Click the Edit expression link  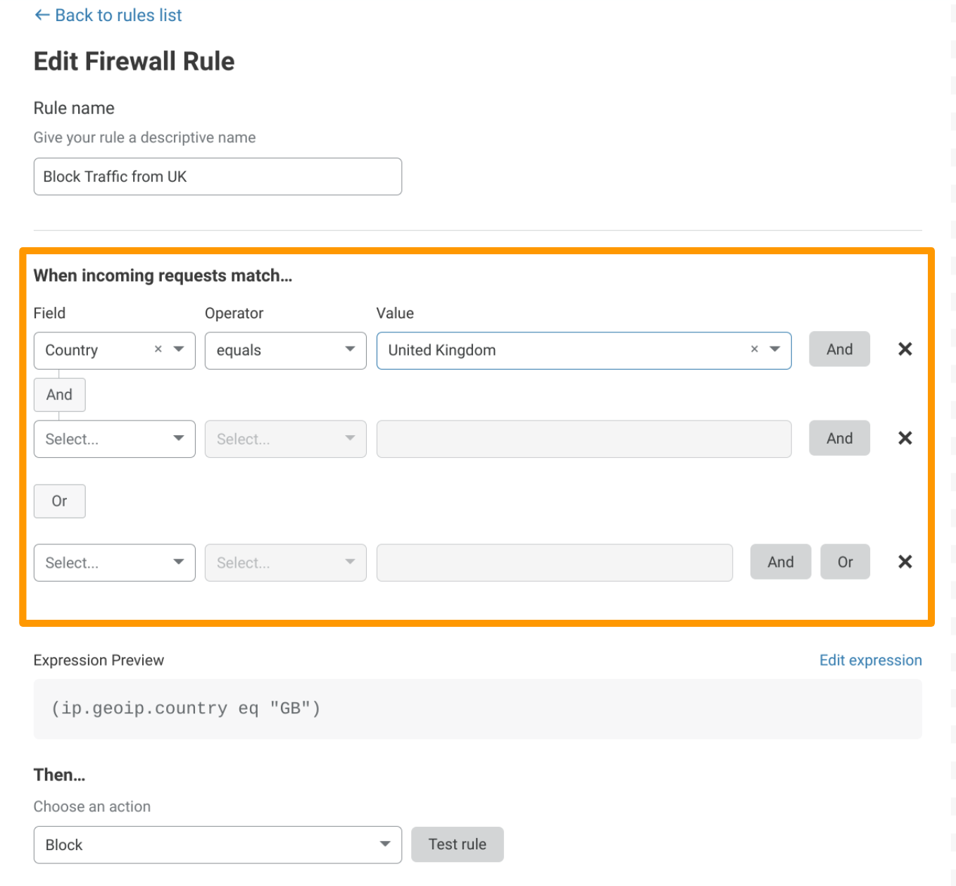(870, 661)
